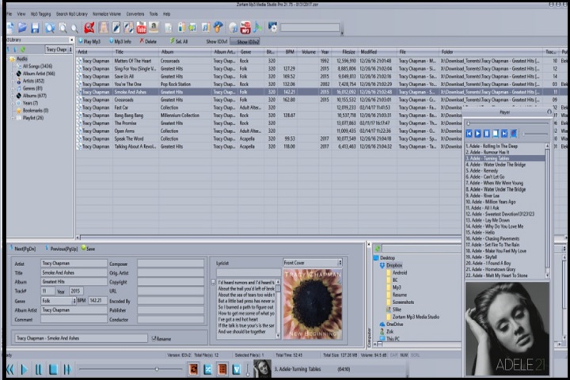Open the Converters menu

pos(135,13)
